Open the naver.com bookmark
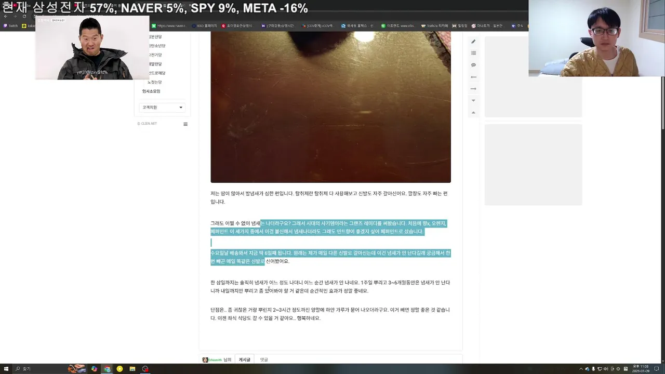The width and height of the screenshot is (665, 374). pyautogui.click(x=169, y=25)
